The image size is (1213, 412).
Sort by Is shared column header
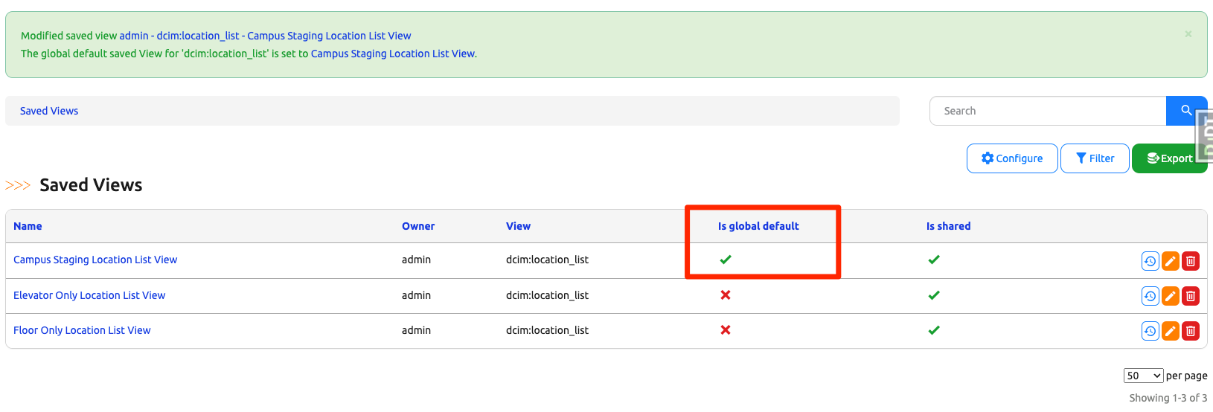point(948,226)
